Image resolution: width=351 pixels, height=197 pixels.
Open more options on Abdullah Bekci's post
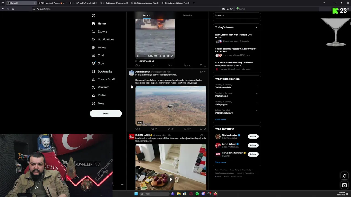click(205, 72)
